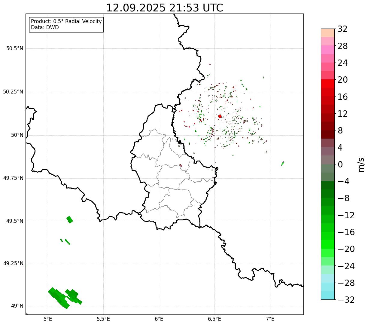Click the 49.75°N latitude label
368x325 pixels.
tap(13, 178)
